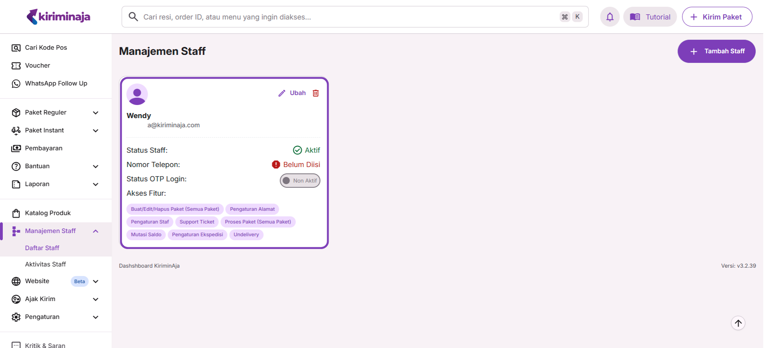Open the Tutorial button label

658,17
